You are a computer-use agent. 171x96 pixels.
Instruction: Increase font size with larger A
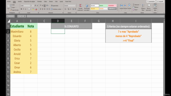[x=36, y=6]
